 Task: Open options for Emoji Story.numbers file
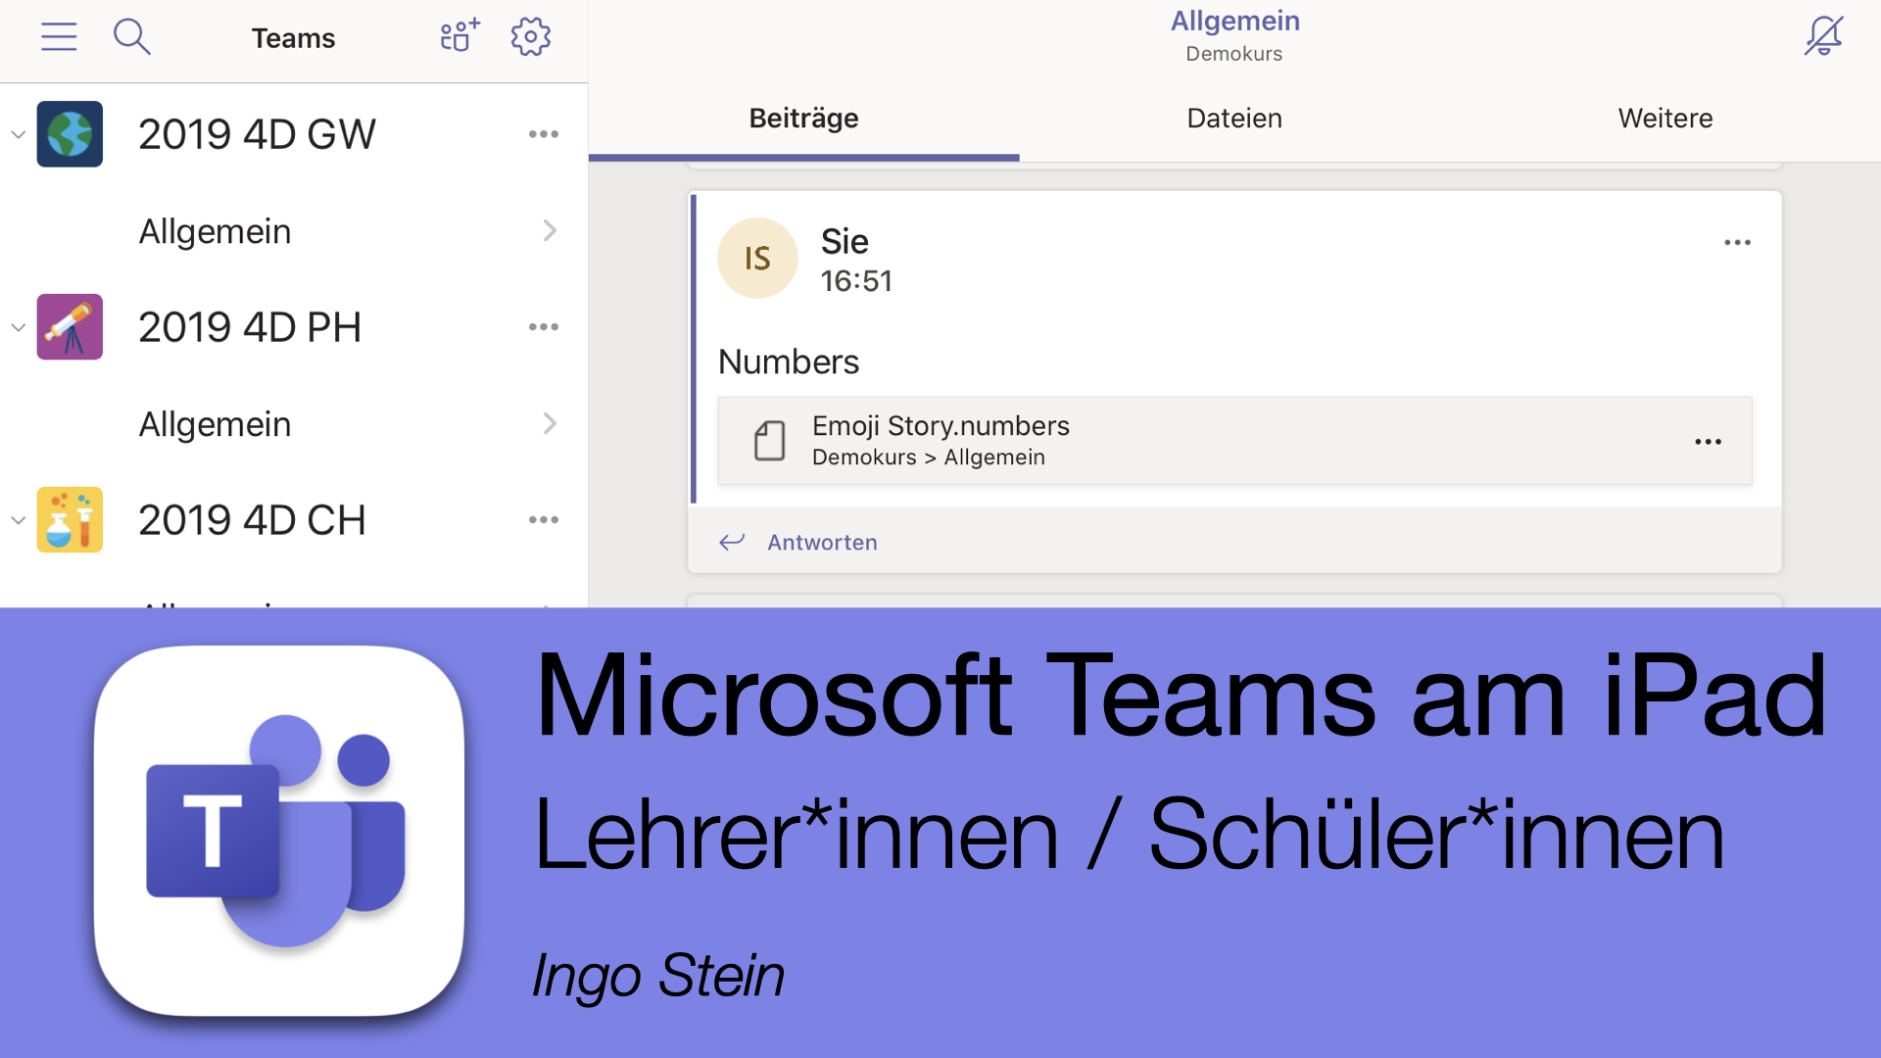coord(1708,442)
